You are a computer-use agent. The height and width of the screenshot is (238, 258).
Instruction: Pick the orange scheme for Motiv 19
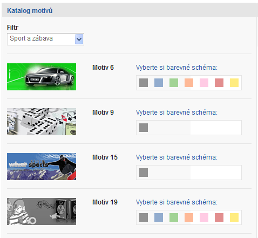click(x=189, y=217)
